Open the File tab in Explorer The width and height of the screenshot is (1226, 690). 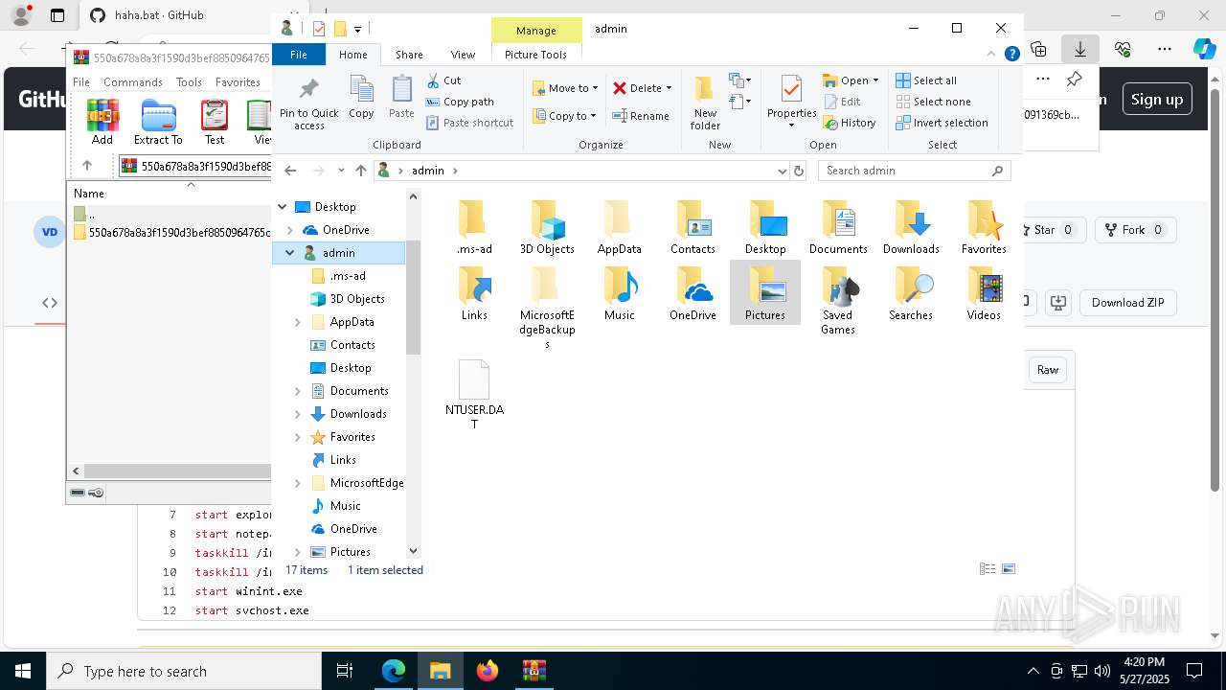click(x=299, y=55)
